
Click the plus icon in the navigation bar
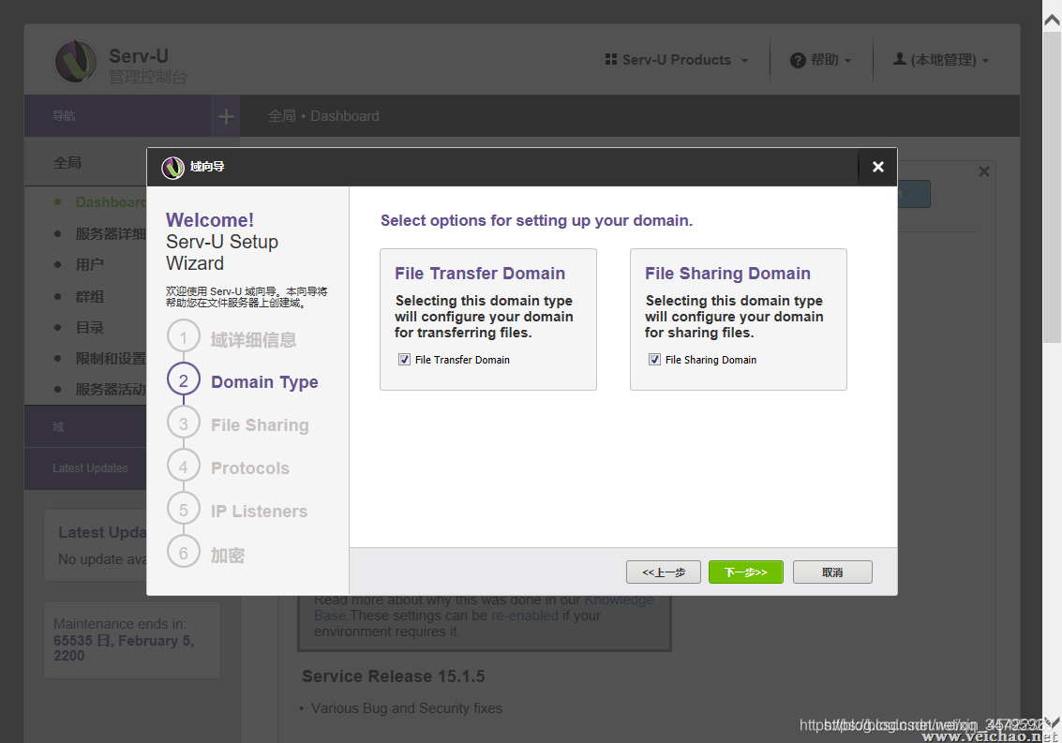(x=226, y=116)
